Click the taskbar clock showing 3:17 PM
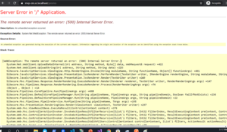Screen dimensions: 227x132 click(223, 130)
